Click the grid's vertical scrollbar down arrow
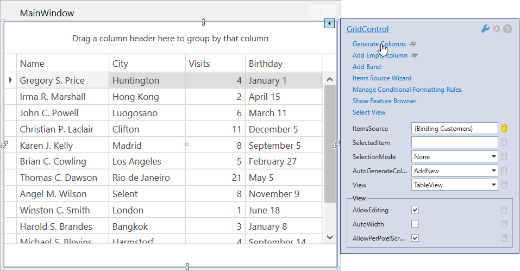Viewport: 520px width, 271px height. (x=330, y=237)
